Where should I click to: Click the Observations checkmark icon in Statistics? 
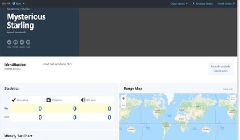coord(14,100)
